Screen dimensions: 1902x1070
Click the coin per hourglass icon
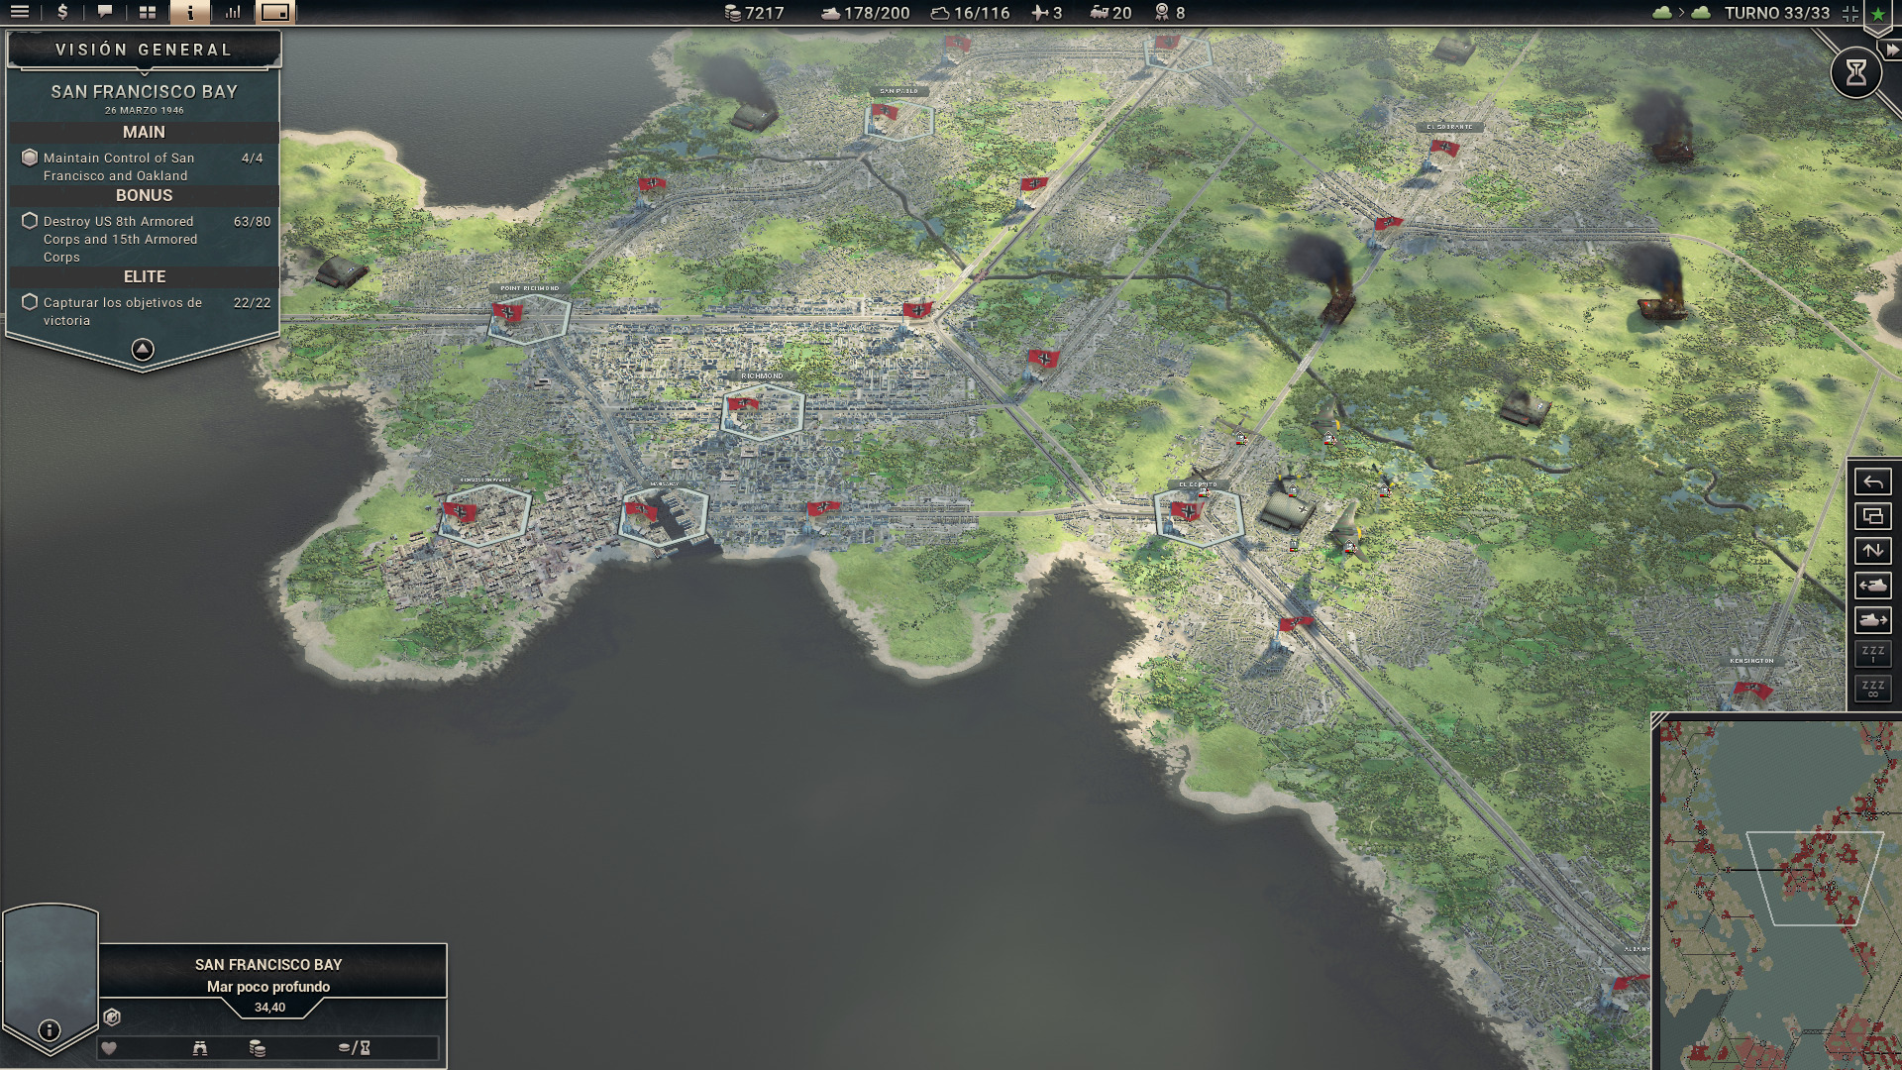(354, 1048)
